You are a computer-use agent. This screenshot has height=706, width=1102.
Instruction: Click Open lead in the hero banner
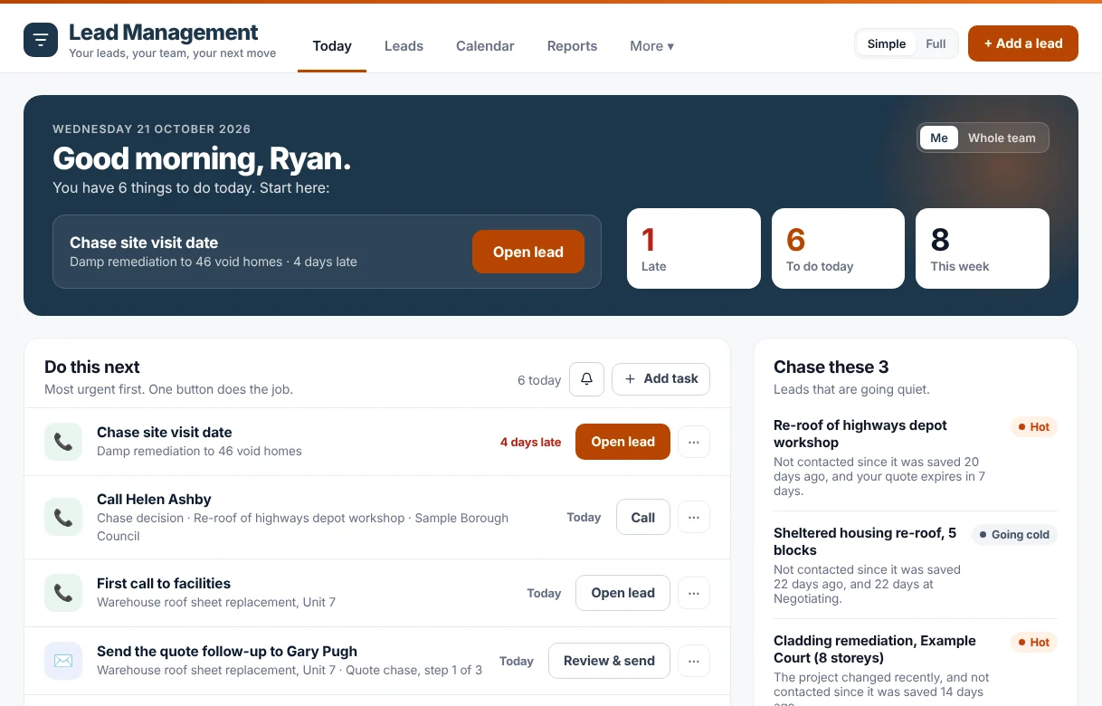[528, 252]
